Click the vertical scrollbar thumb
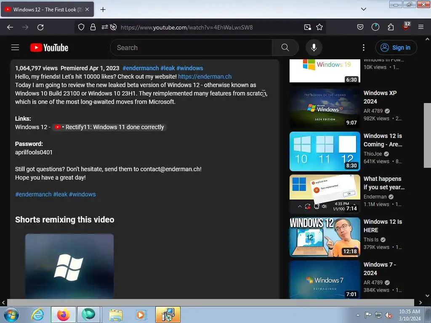This screenshot has height=323, width=431. pyautogui.click(x=427, y=135)
